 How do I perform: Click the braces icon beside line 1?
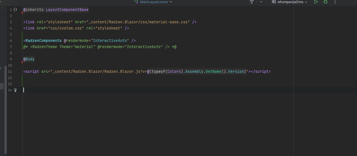click(15, 10)
